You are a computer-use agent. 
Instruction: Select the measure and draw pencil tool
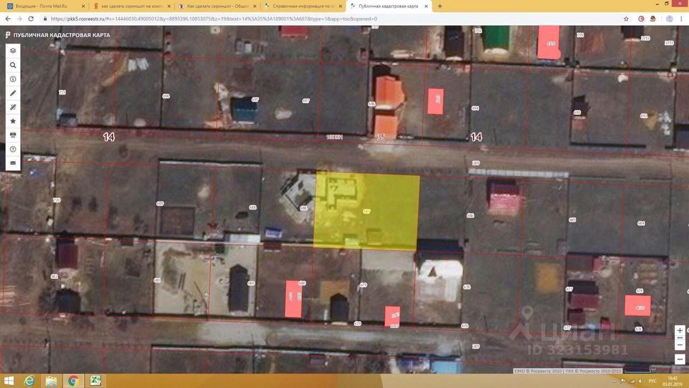[x=13, y=93]
